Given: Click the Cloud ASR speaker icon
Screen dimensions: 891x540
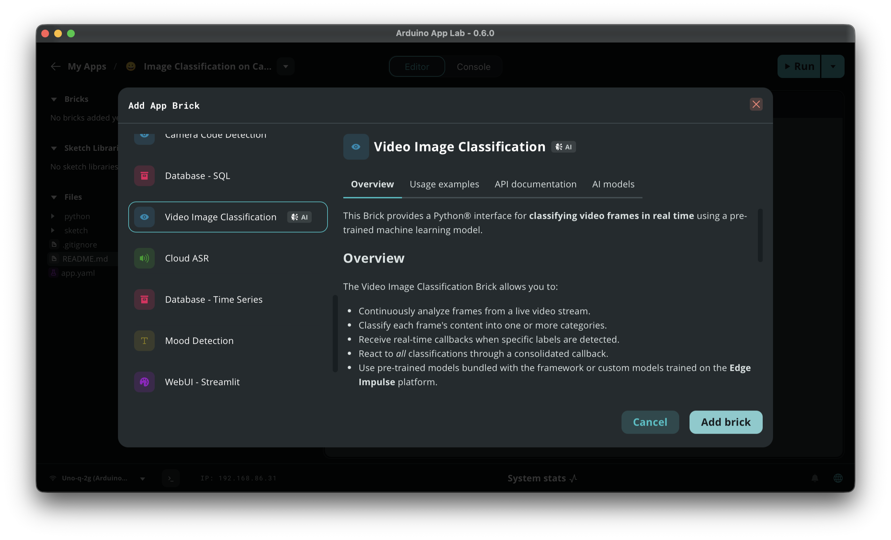Looking at the screenshot, I should (144, 258).
